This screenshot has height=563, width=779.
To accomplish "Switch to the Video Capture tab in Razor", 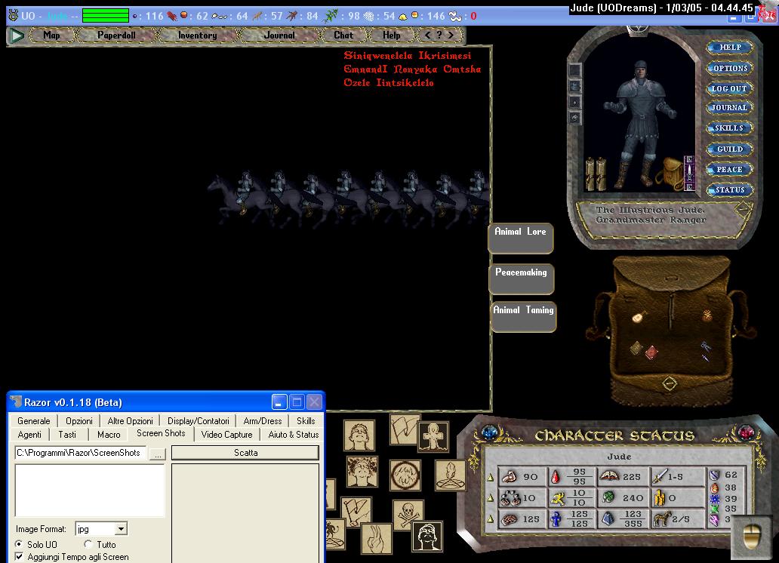I will 226,434.
